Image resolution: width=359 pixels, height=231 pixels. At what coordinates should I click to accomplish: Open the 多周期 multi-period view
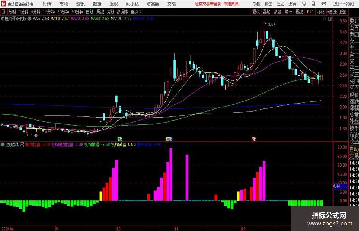point(123,12)
